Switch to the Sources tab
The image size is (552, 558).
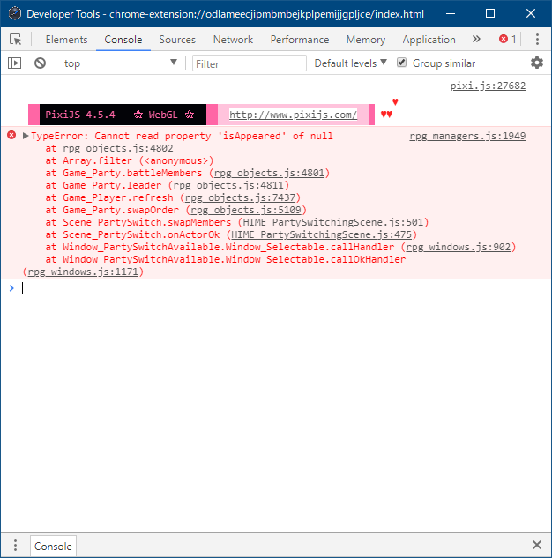[177, 40]
